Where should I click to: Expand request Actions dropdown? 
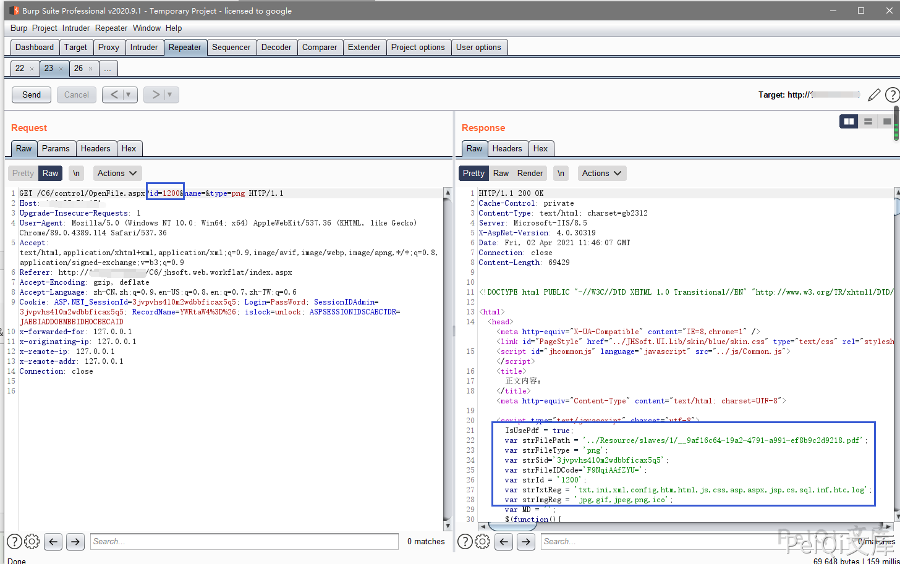point(117,174)
